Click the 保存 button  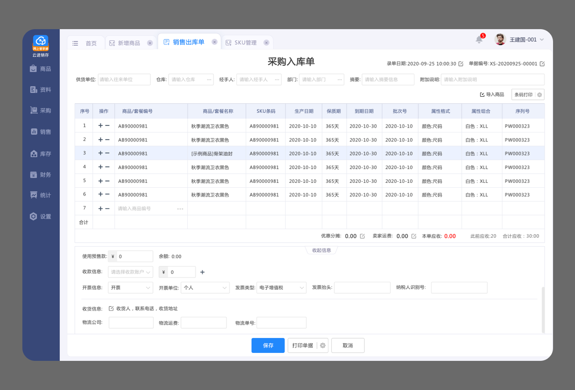[268, 346]
